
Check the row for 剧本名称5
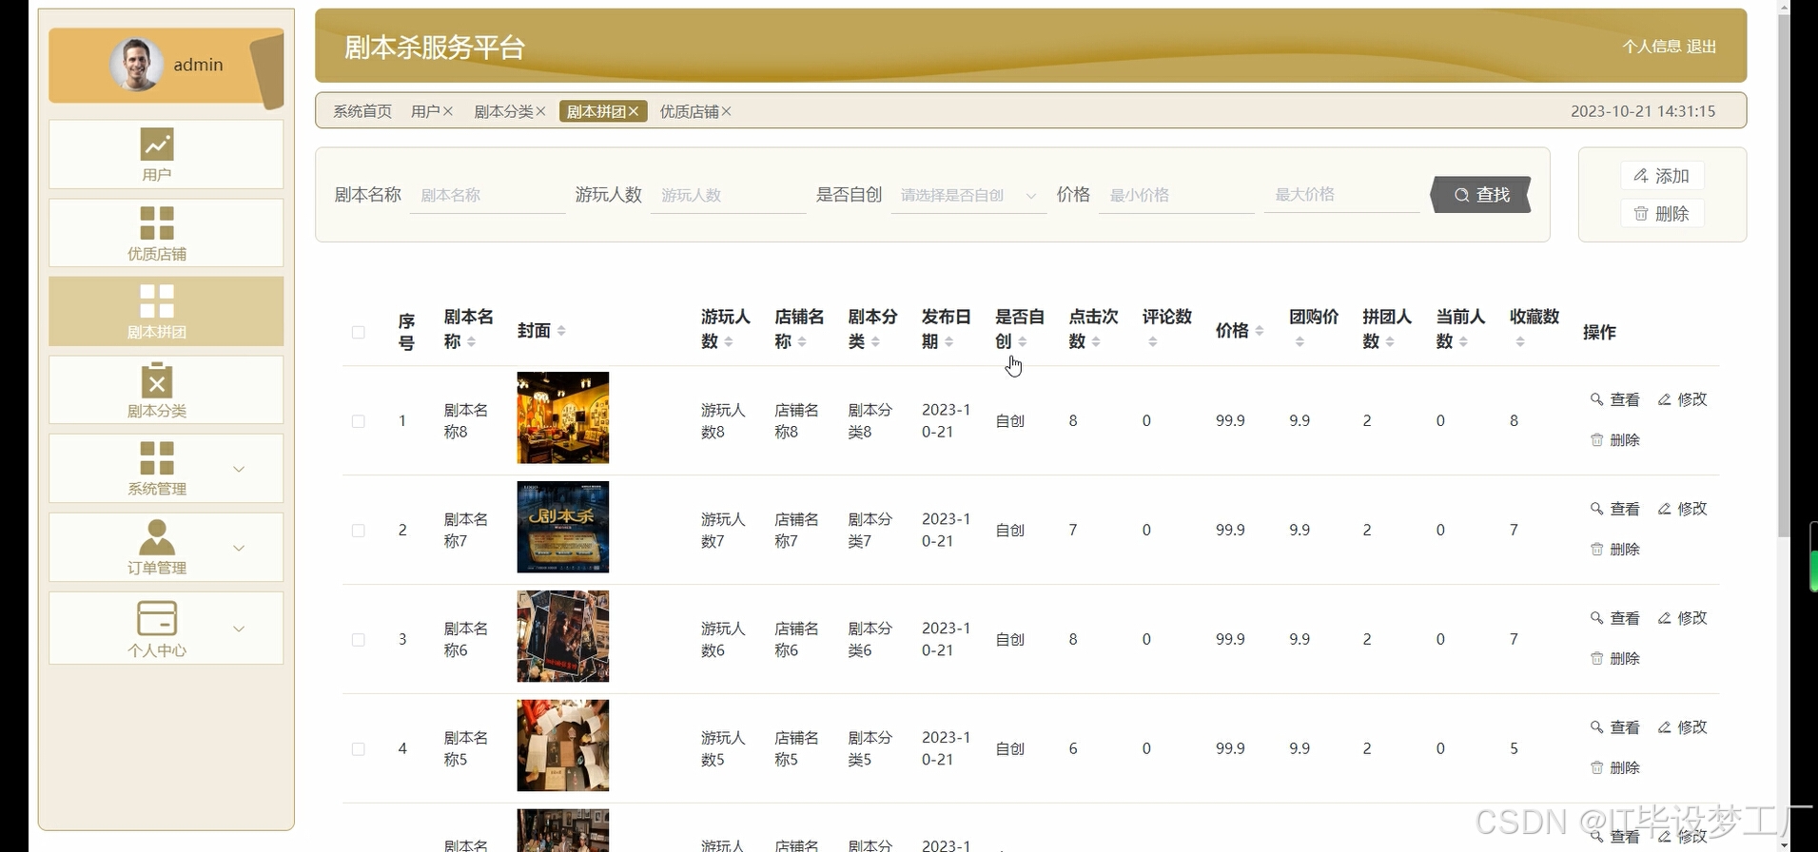[359, 749]
